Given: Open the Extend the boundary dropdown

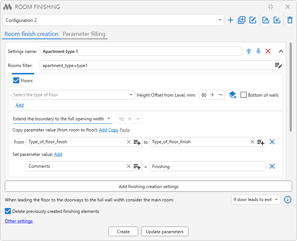Looking at the screenshot, I should (x=62, y=119).
